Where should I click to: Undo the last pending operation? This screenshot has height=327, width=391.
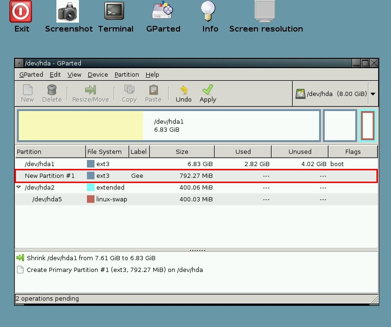(184, 93)
